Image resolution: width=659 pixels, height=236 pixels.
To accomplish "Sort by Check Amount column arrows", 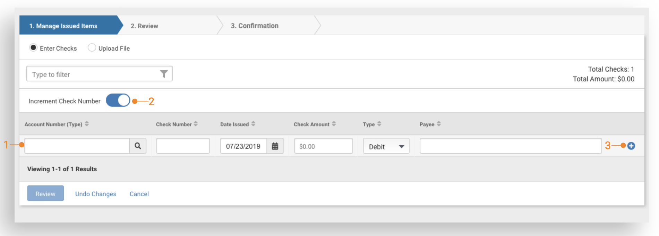I will click(x=334, y=124).
